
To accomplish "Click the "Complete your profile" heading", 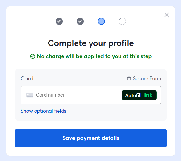I will pos(91,43).
